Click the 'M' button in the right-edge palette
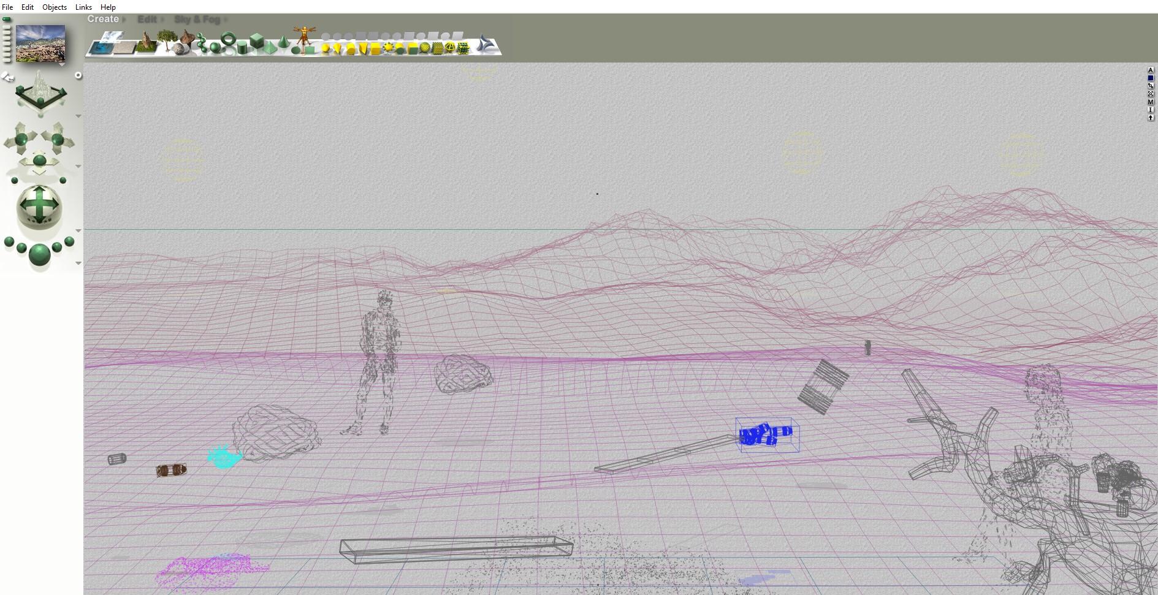The height and width of the screenshot is (595, 1158). coord(1151,102)
